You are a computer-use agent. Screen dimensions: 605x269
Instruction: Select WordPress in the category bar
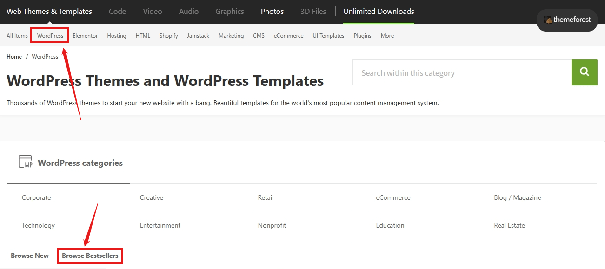(50, 36)
